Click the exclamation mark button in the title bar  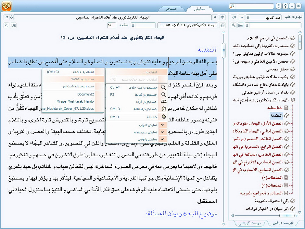pos(279,6)
